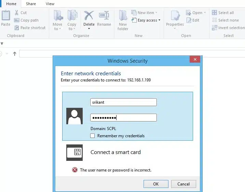The height and width of the screenshot is (192, 245).
Task: Go up one folder level arrow
Action: [x=15, y=54]
